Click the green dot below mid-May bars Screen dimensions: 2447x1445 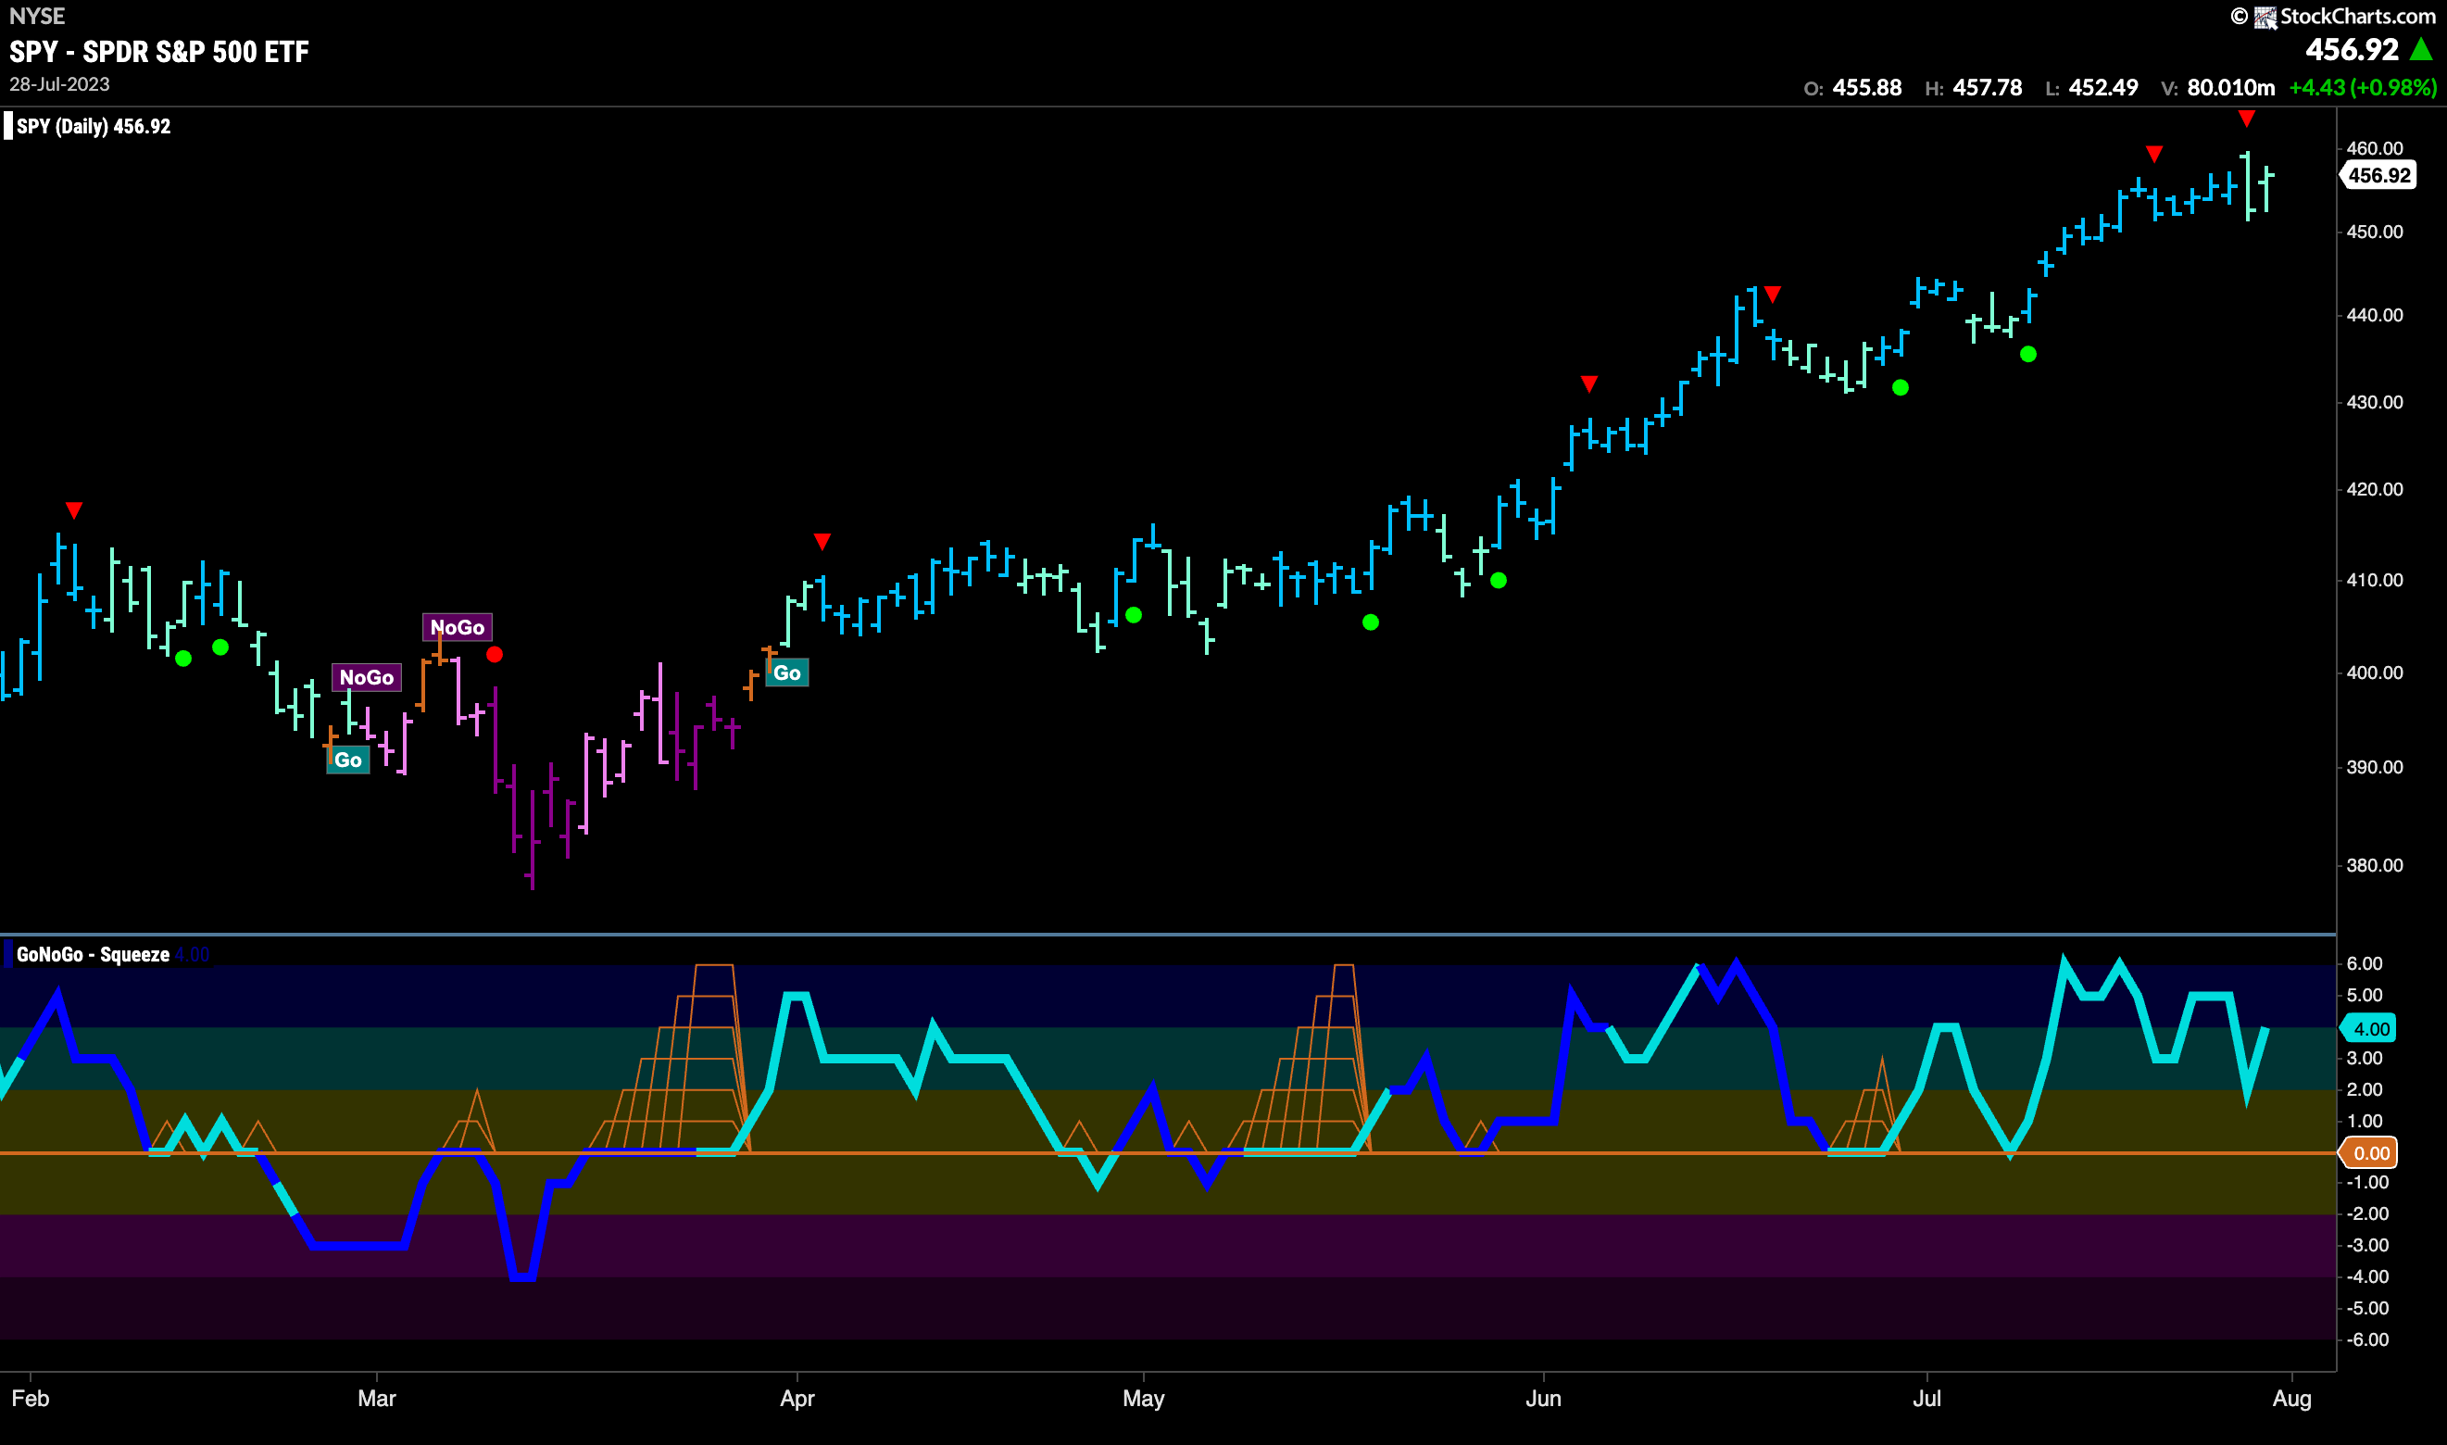[1371, 622]
